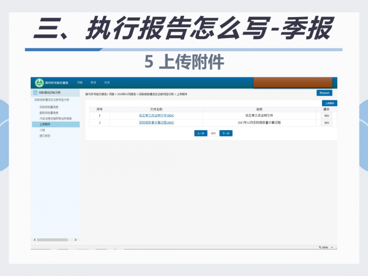Open the 季报 tab in the header
Image resolution: width=368 pixels, height=276 pixels.
93,83
